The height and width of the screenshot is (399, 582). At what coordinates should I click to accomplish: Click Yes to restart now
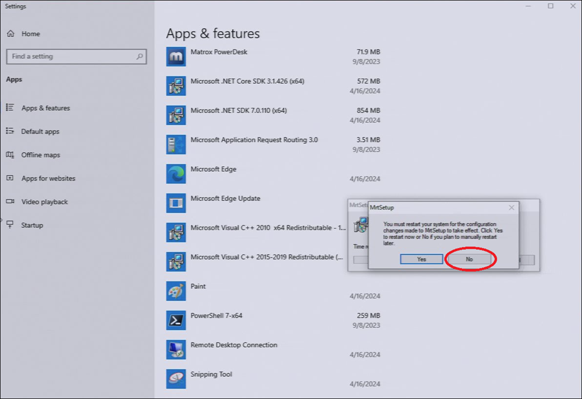pos(421,259)
